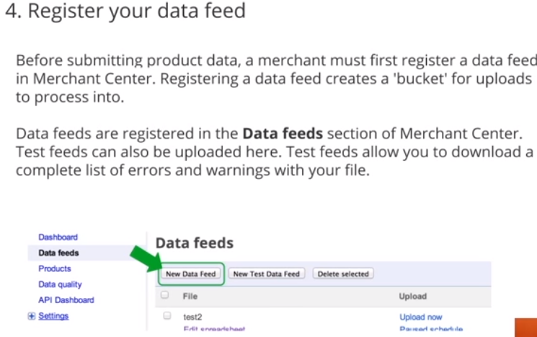The height and width of the screenshot is (337, 537).
Task: Click the New Test Data Feed button
Action: [x=267, y=274]
